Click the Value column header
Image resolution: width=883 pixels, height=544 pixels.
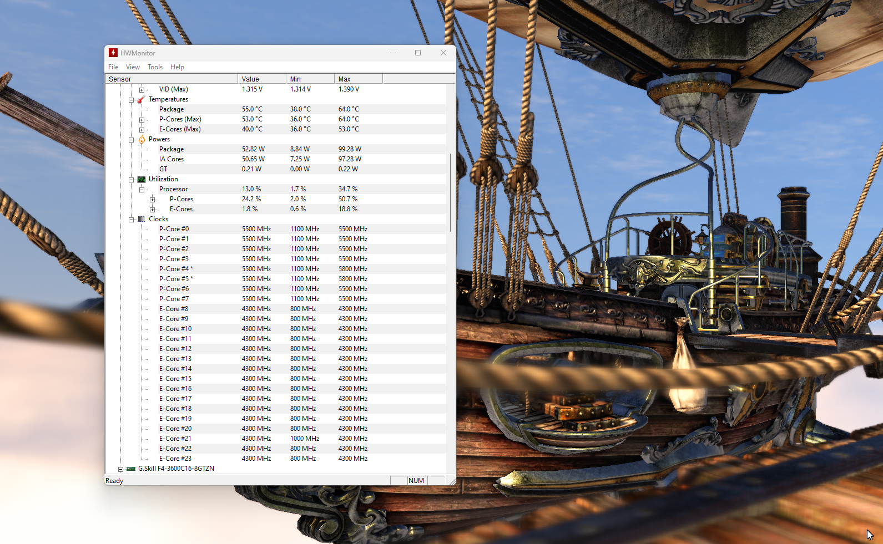point(262,79)
